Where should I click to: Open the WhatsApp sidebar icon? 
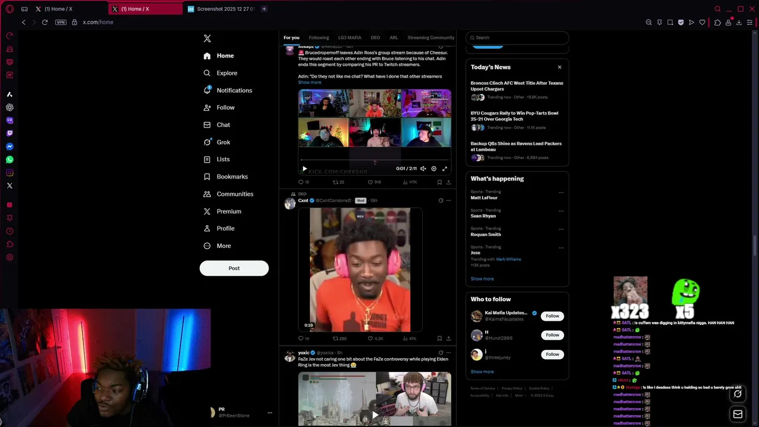(x=9, y=160)
